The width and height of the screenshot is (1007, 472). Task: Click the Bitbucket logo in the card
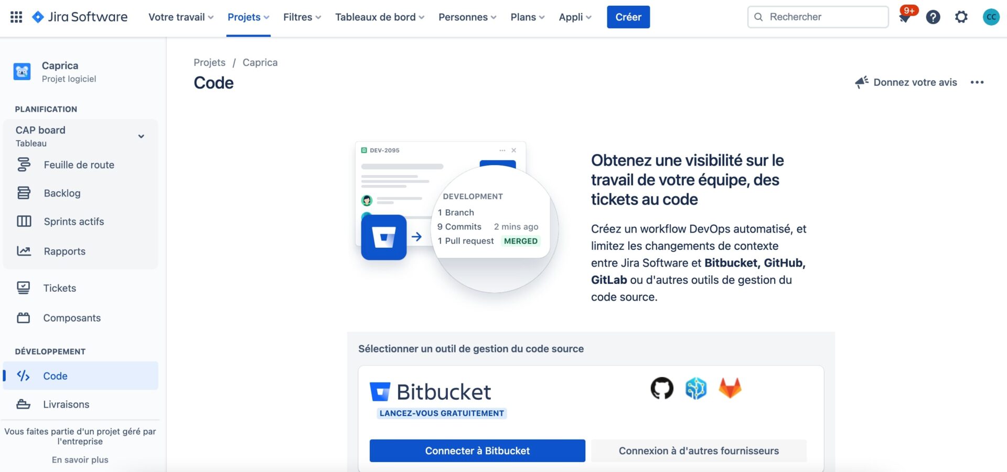tap(430, 392)
